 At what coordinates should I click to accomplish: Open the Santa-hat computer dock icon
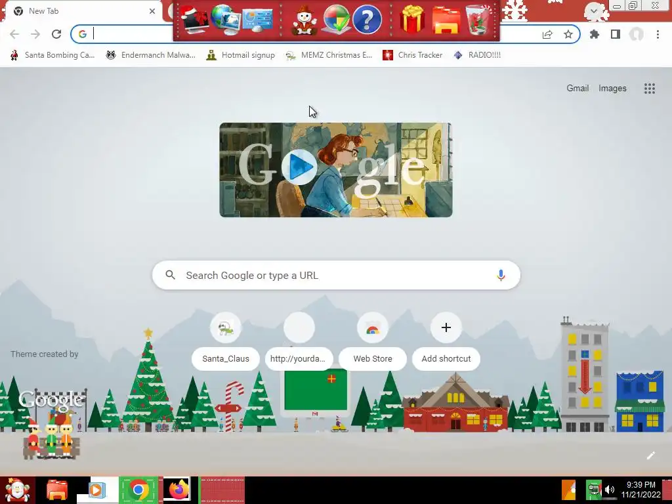pyautogui.click(x=194, y=20)
